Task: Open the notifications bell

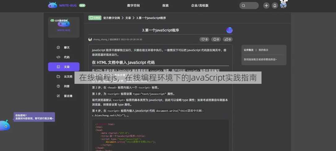Action: point(275,6)
